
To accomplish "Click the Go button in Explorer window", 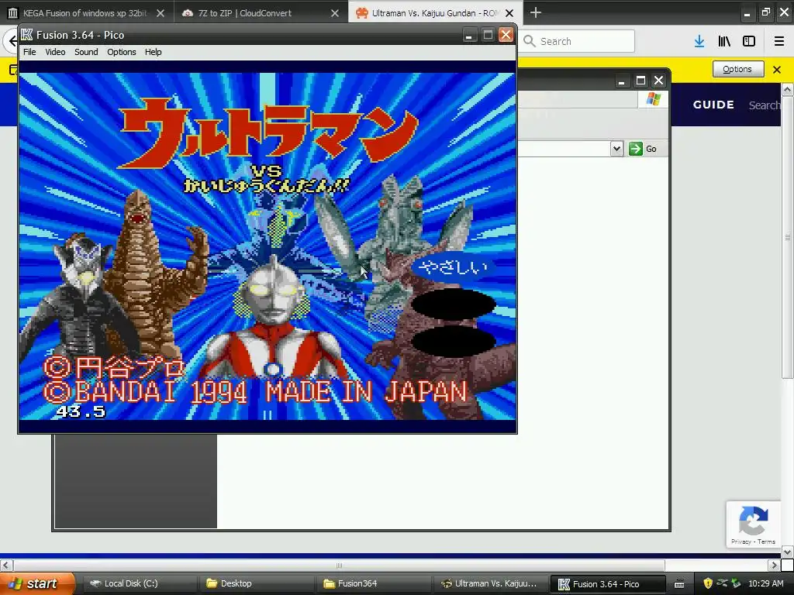I will tap(643, 149).
